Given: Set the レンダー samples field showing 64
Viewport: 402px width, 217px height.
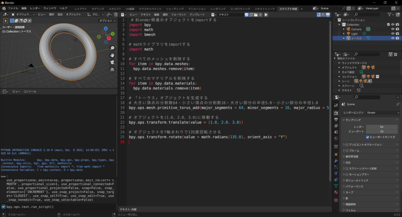Looking at the screenshot, I should (382, 127).
